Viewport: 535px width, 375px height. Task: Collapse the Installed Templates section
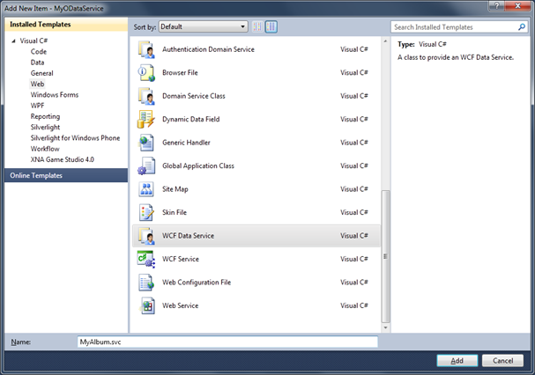65,26
